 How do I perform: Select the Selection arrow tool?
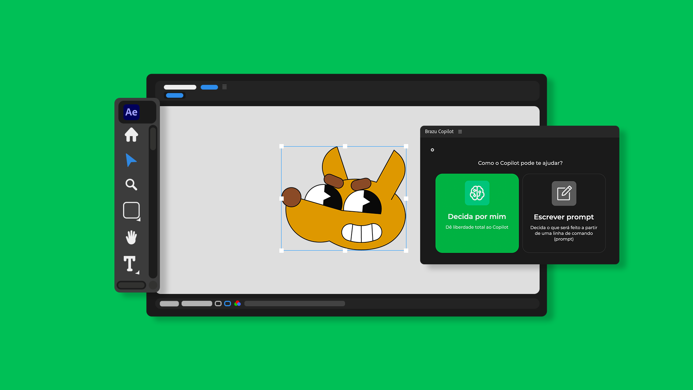coord(131,160)
